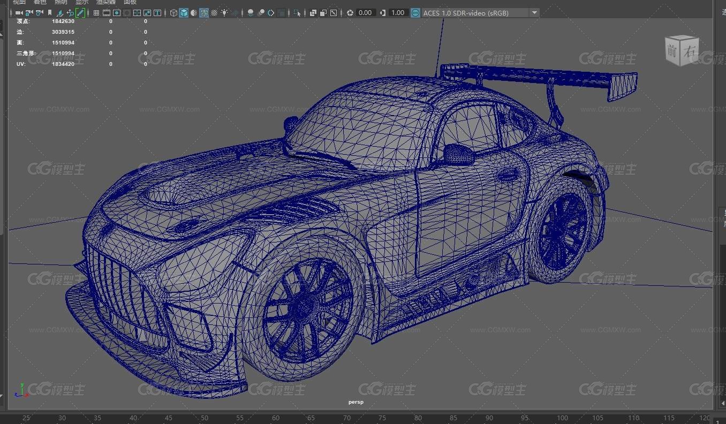The height and width of the screenshot is (424, 726).
Task: Open the 面板 panel menu
Action: [x=130, y=2]
